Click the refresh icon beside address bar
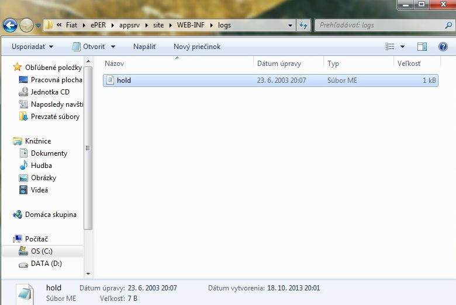Image resolution: width=456 pixels, height=305 pixels. click(x=303, y=25)
